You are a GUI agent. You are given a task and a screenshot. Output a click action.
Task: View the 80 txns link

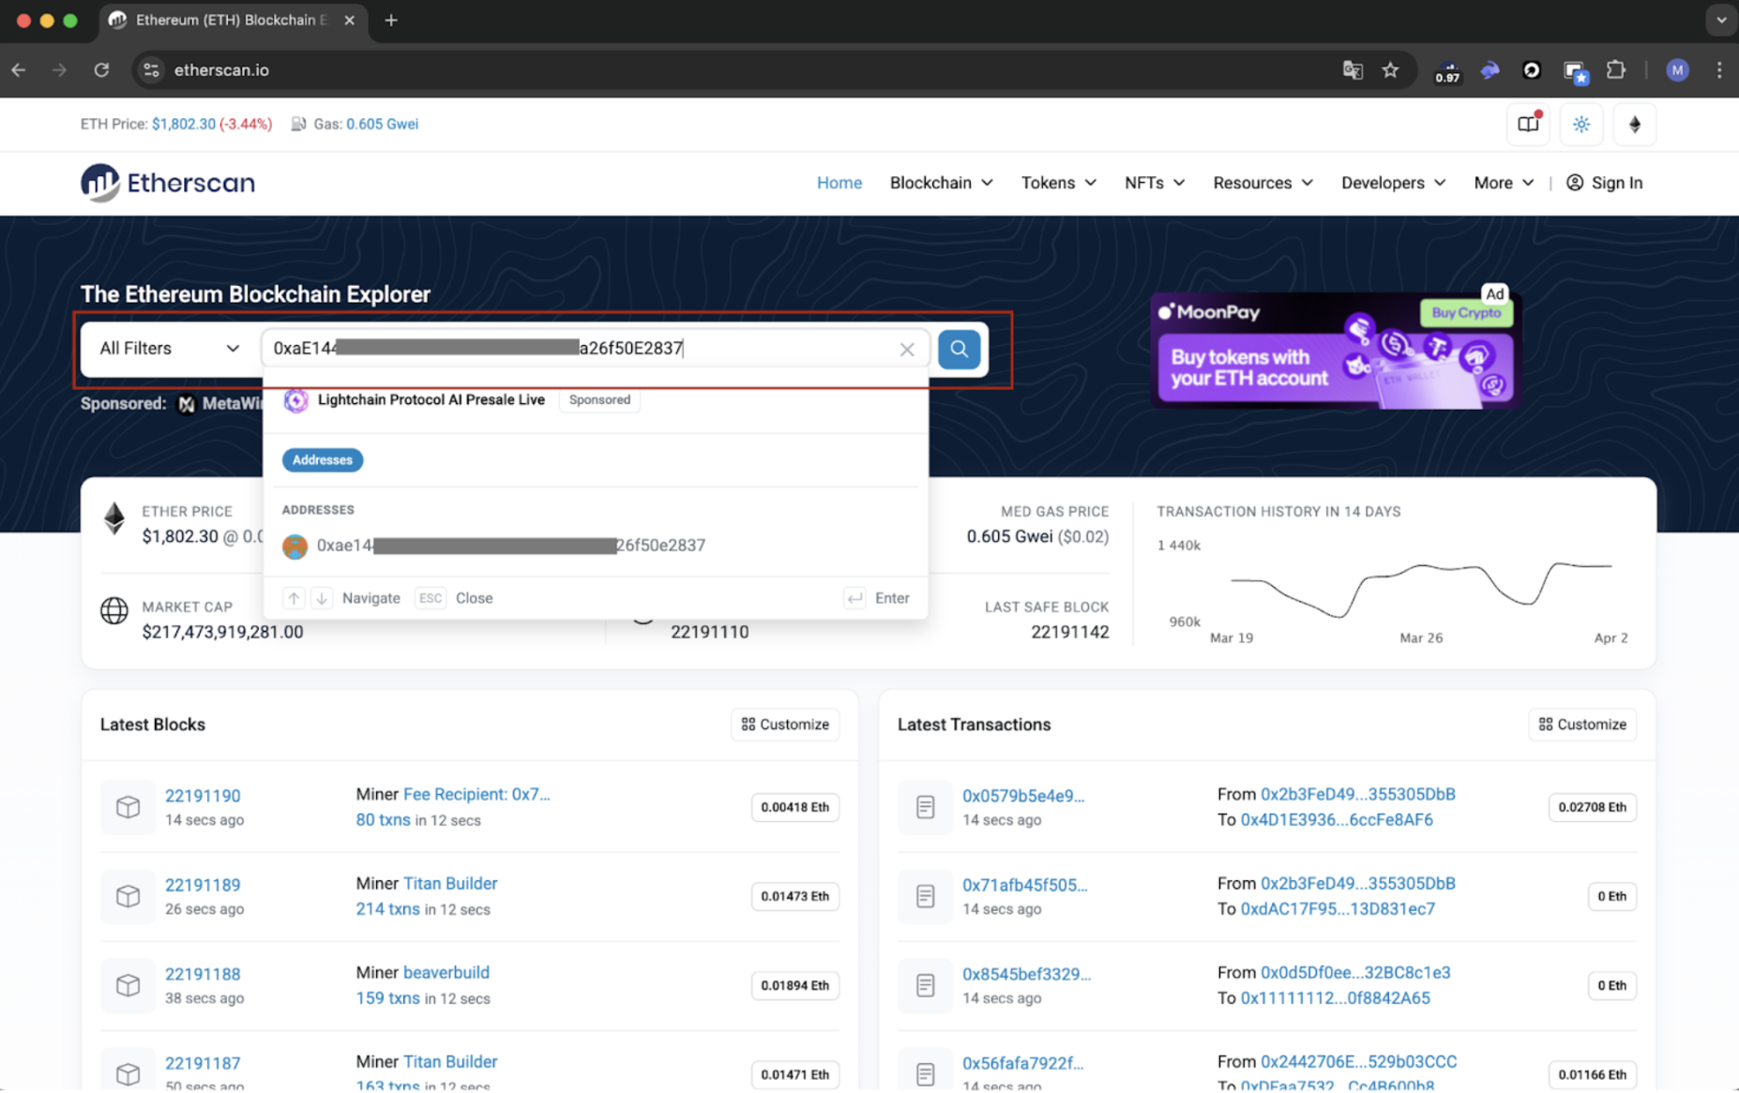[383, 819]
